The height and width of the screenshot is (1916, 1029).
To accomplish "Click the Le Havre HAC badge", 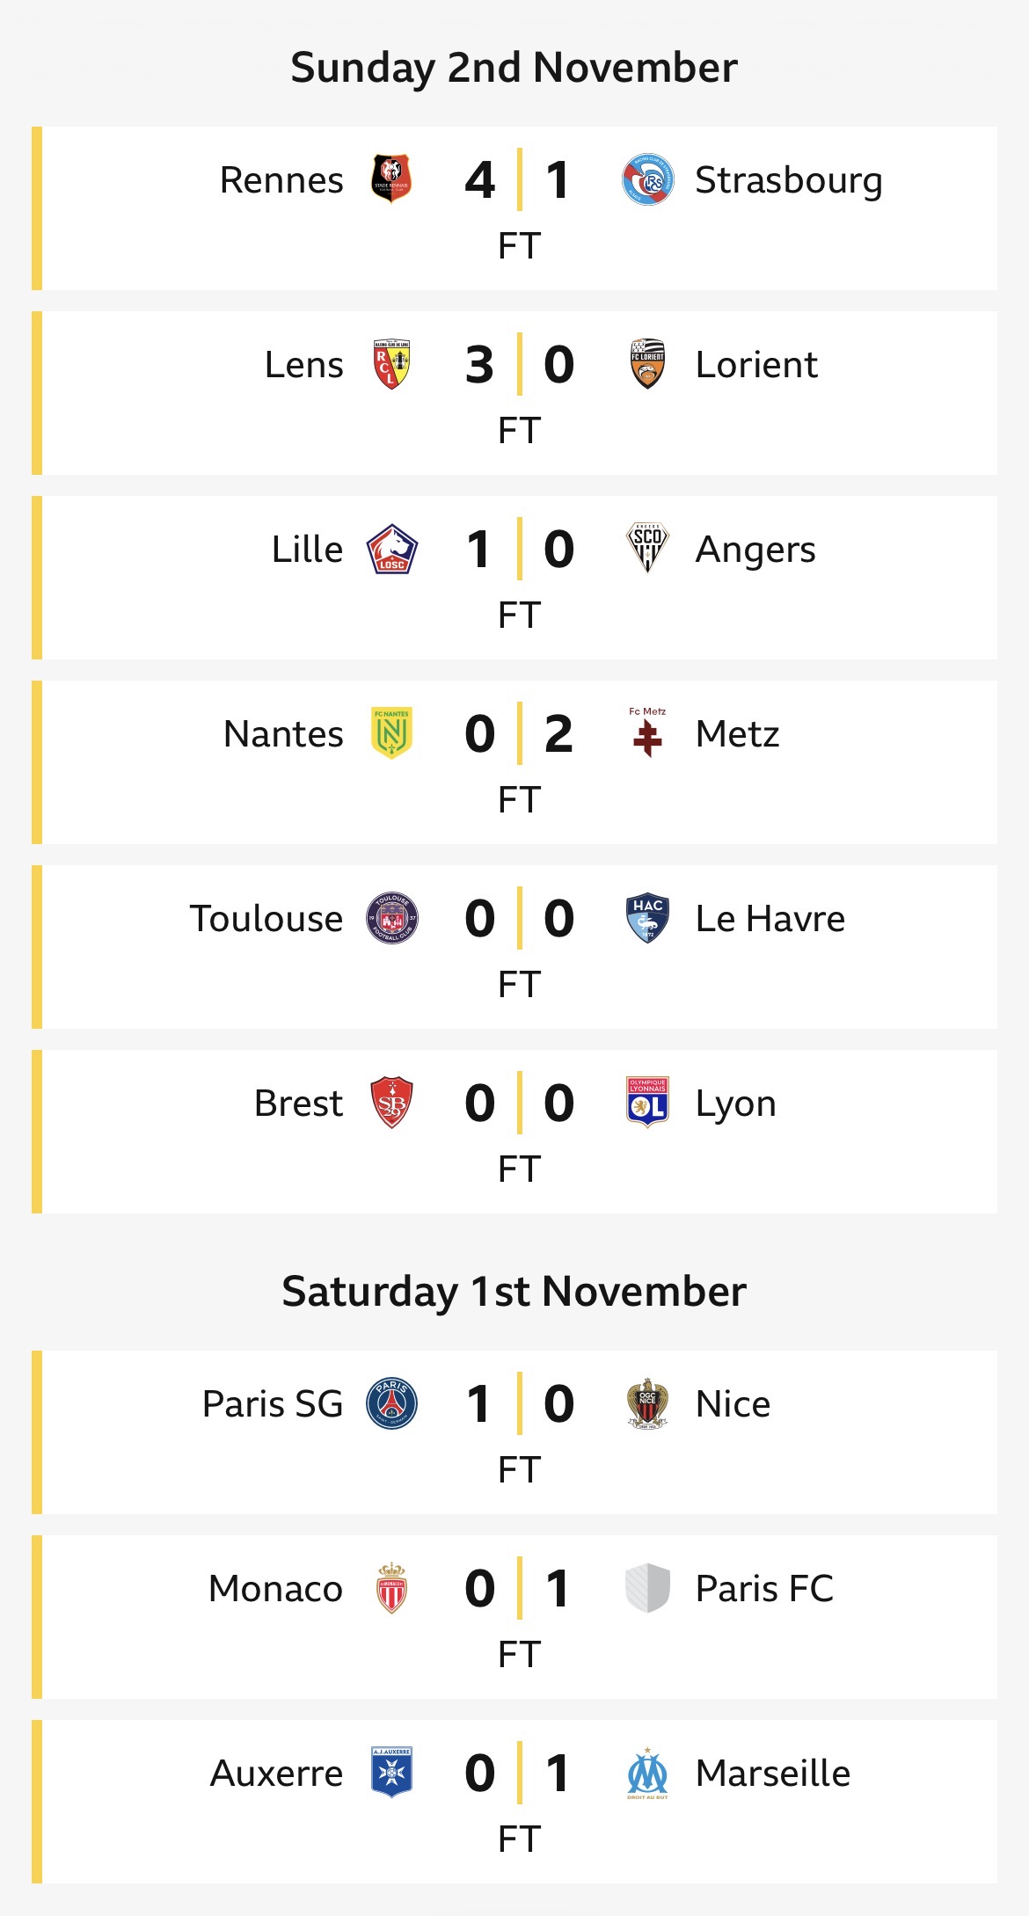I will coord(647,918).
